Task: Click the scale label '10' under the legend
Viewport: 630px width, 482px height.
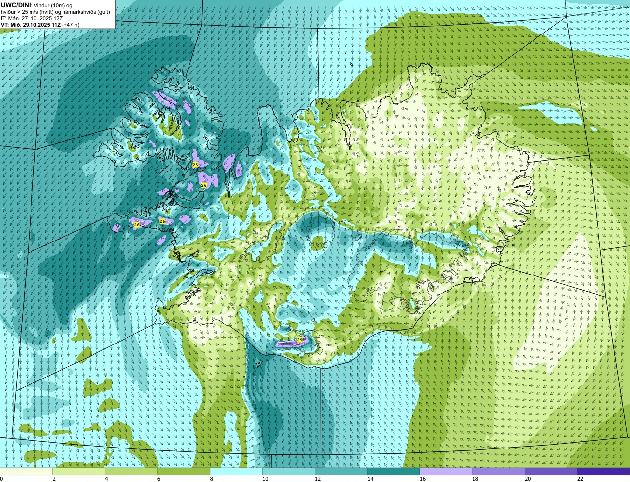Action: pos(265,479)
